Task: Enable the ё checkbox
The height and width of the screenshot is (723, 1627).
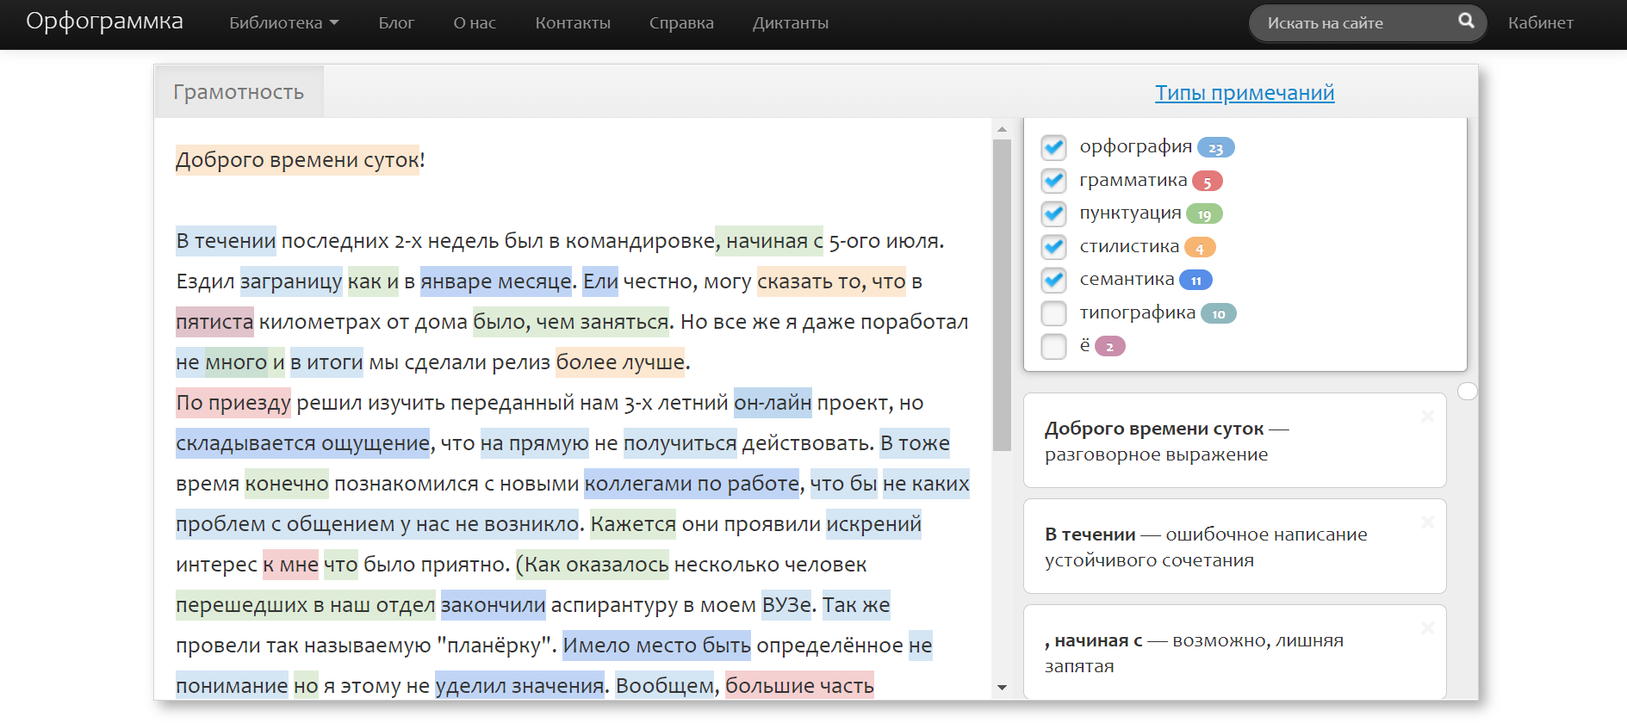Action: pyautogui.click(x=1053, y=346)
